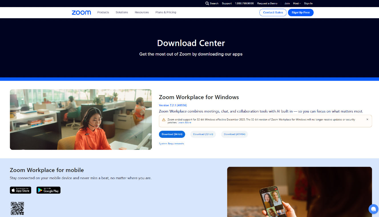Click the Download (64-bit) button
The height and width of the screenshot is (217, 379).
pyautogui.click(x=172, y=134)
